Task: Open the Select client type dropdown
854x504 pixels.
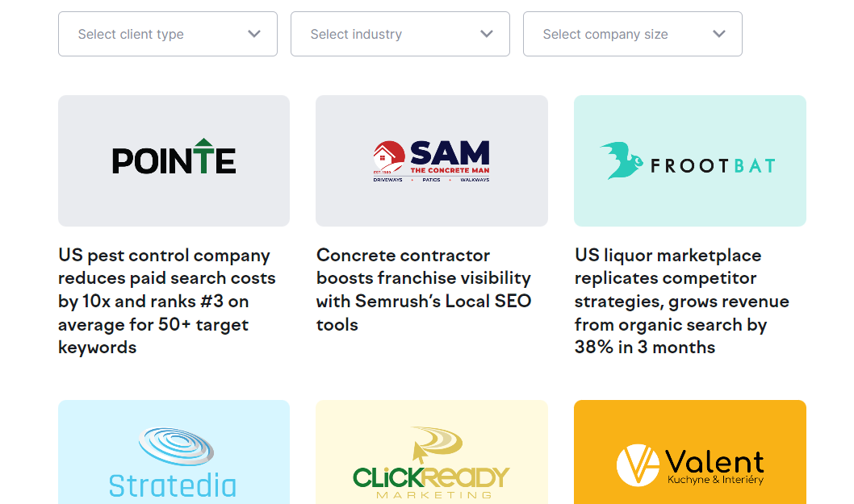Action: click(168, 34)
